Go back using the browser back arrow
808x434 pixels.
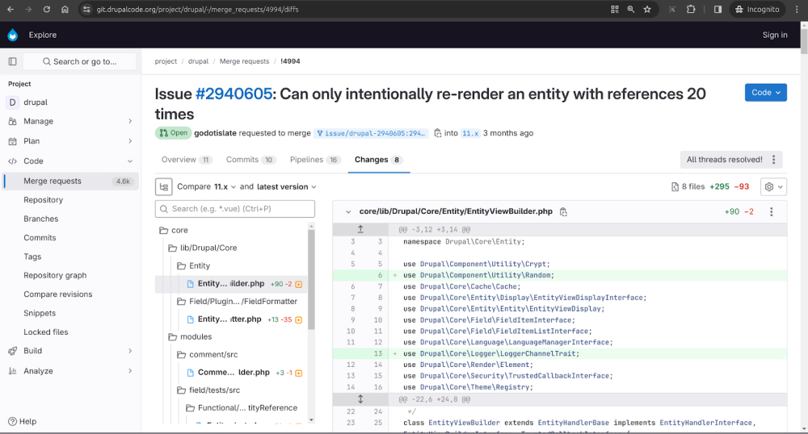11,9
